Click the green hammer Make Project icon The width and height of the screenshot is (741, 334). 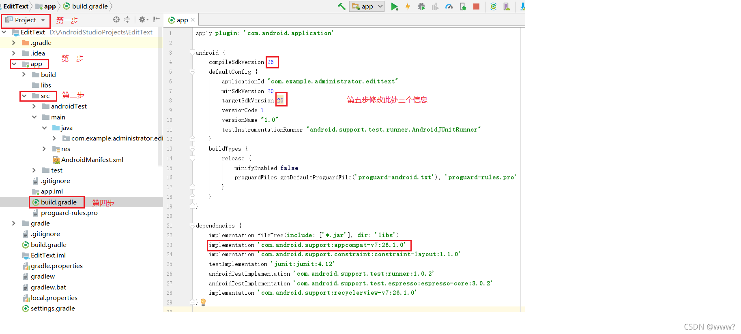click(x=342, y=6)
